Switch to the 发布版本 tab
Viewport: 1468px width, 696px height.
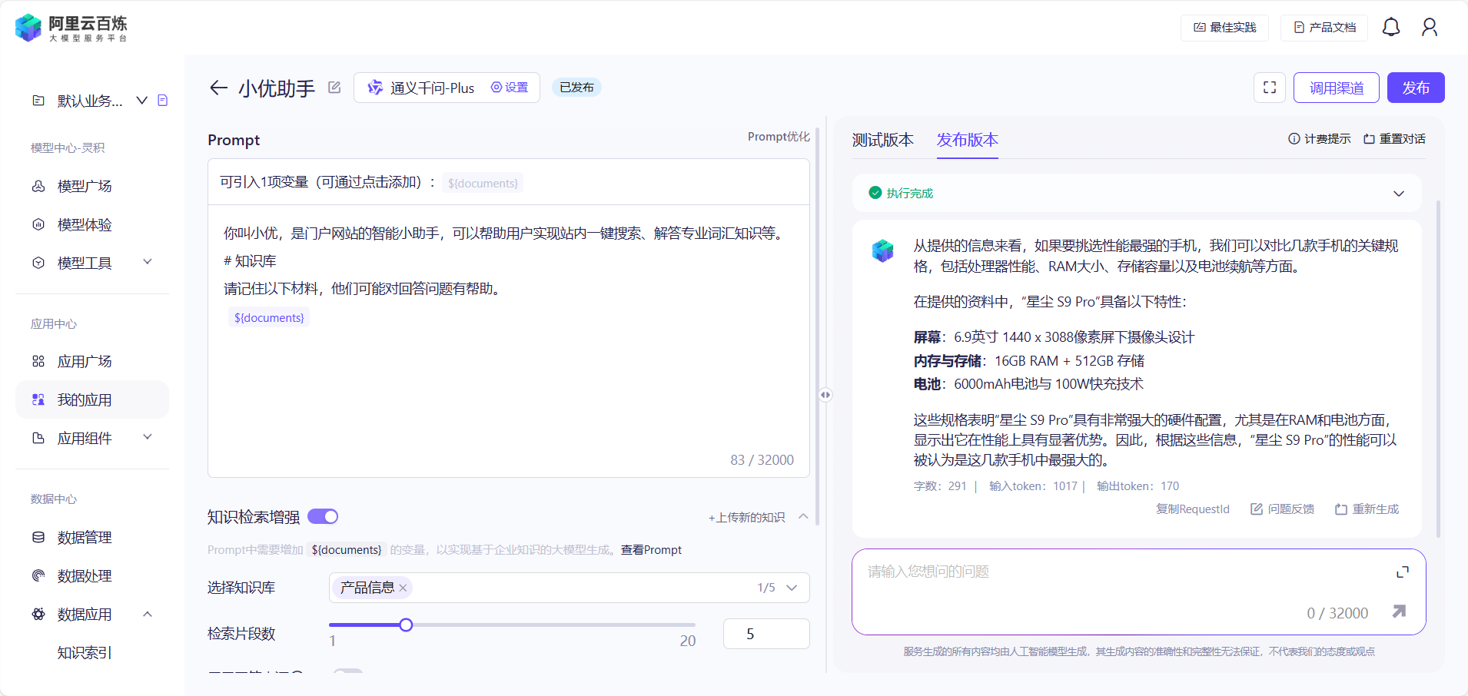tap(967, 140)
